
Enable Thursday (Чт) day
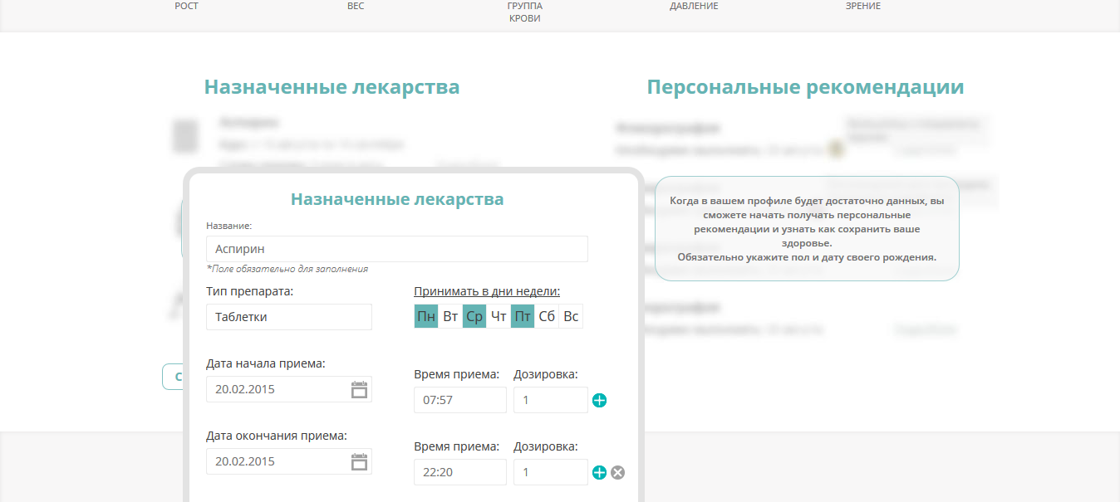pyautogui.click(x=499, y=316)
